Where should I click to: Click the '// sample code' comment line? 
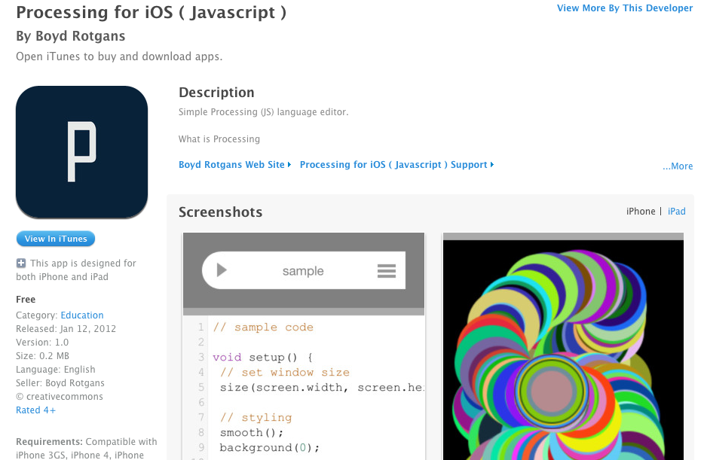263,327
